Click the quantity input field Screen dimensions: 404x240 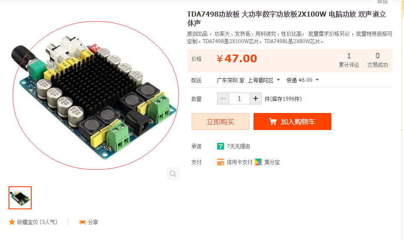(239, 98)
